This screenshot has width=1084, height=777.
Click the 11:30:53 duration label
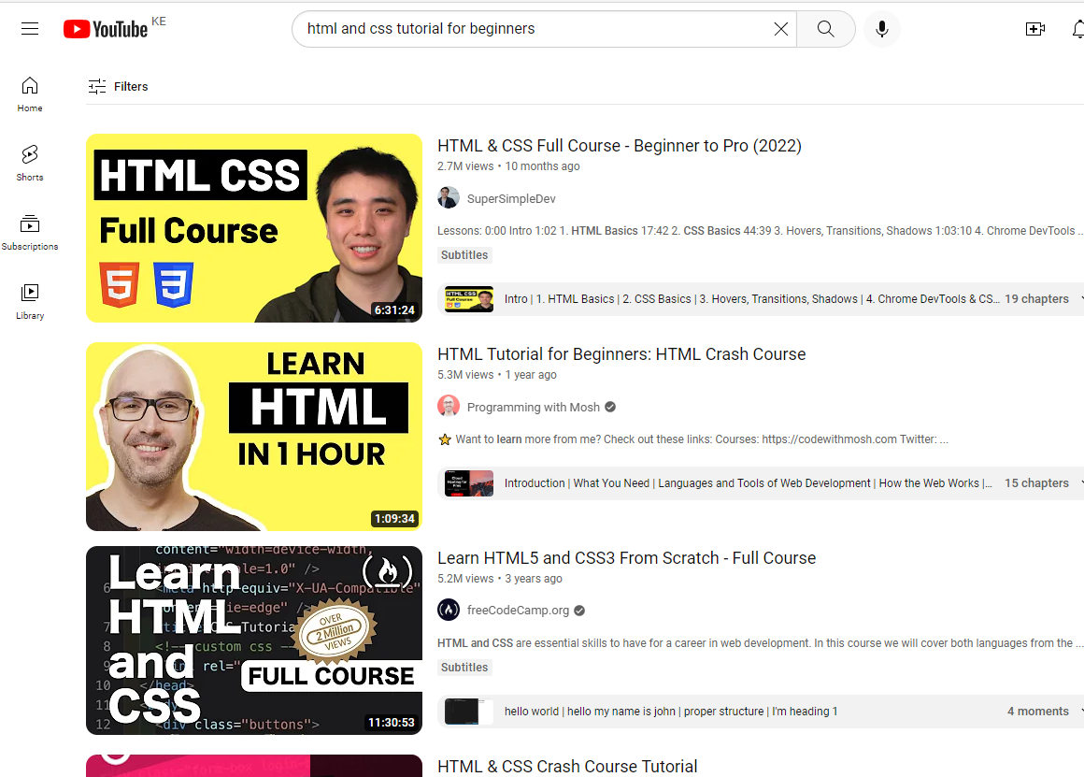pos(392,723)
